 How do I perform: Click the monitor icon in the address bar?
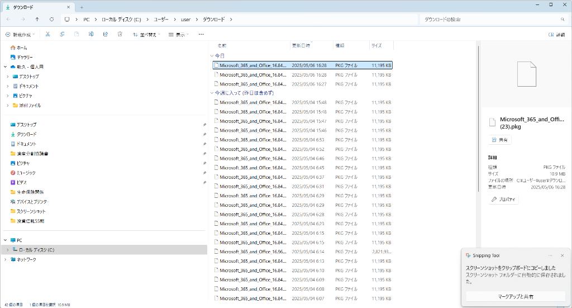point(67,20)
